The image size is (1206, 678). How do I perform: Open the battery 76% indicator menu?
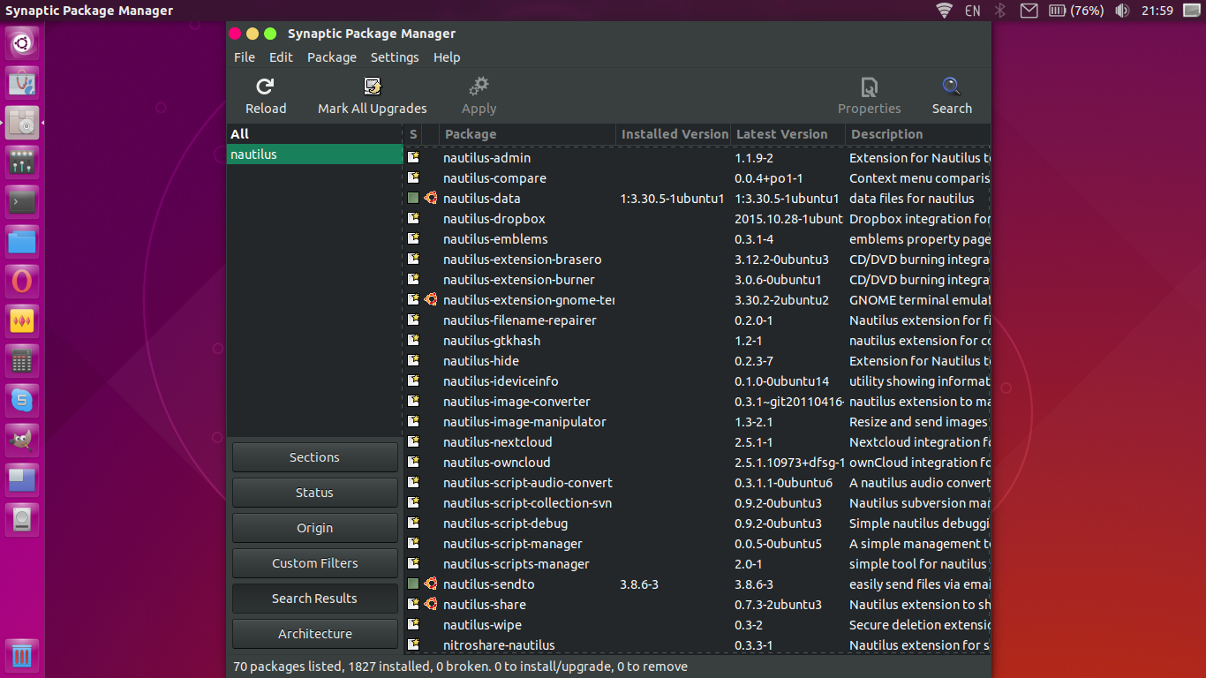1076,11
